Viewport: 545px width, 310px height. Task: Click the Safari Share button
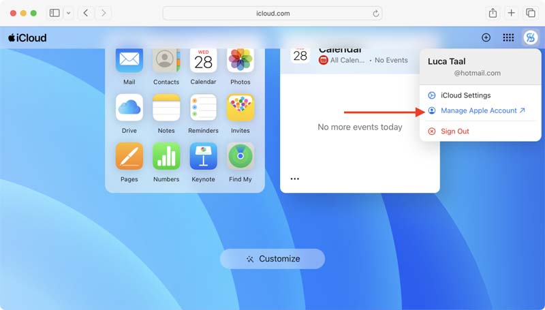point(493,13)
